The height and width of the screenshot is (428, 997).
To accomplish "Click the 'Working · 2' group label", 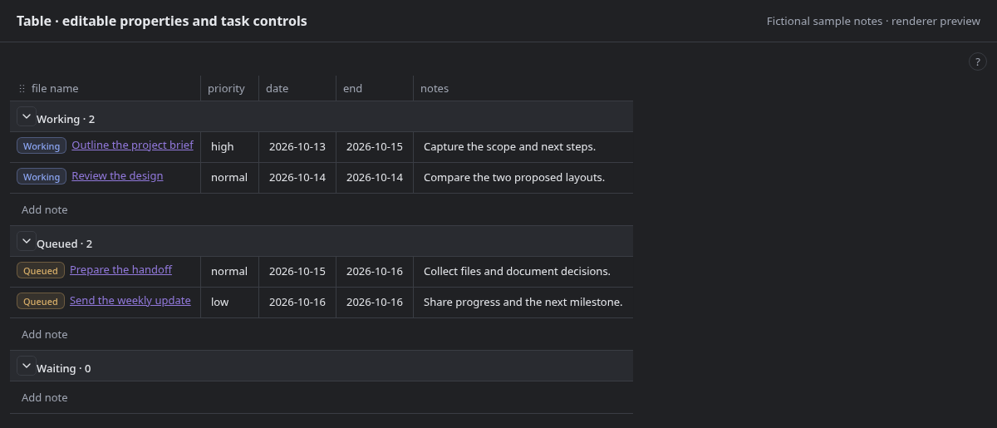I will pyautogui.click(x=66, y=119).
